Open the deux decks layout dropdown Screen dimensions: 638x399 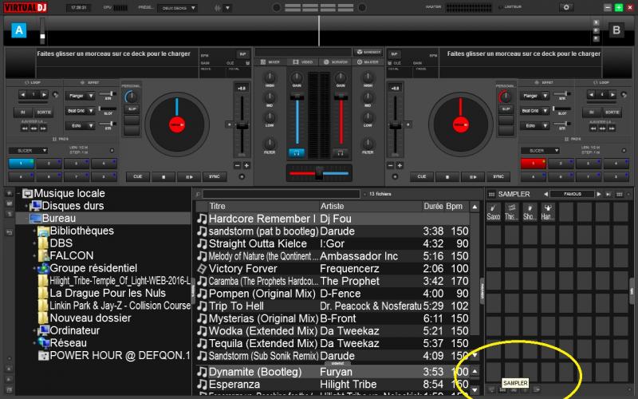click(177, 8)
